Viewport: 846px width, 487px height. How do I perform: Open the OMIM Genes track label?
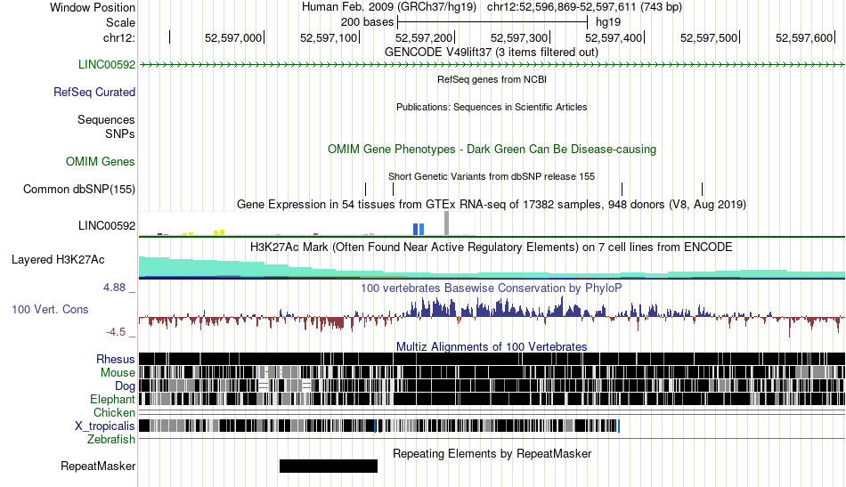[x=101, y=162]
